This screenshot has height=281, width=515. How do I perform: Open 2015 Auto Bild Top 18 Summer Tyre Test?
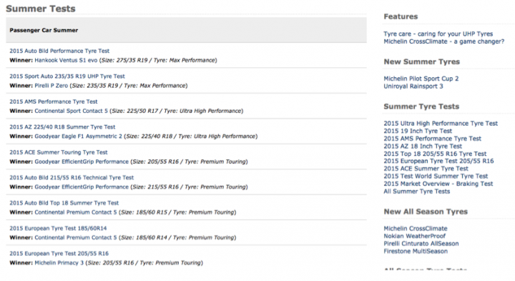64,203
